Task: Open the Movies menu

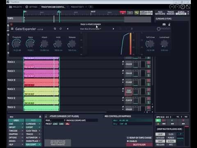Action: pyautogui.click(x=16, y=141)
